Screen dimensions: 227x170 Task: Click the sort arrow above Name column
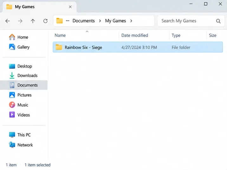87,31
